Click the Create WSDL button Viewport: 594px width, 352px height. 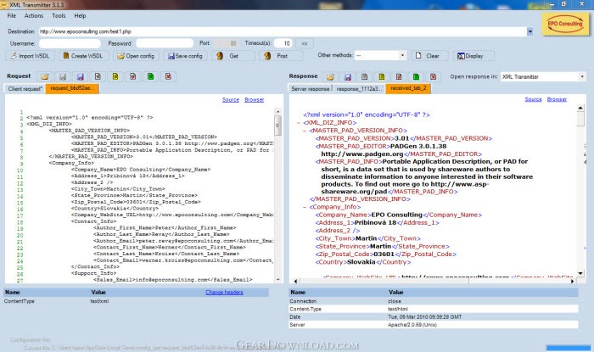point(83,56)
